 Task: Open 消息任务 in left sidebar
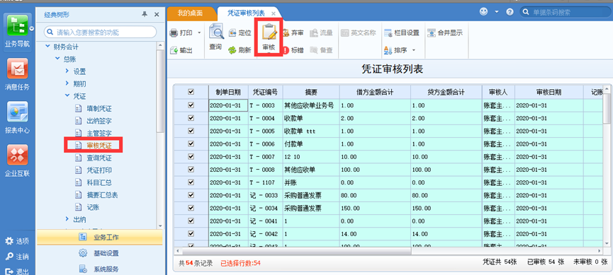17,74
